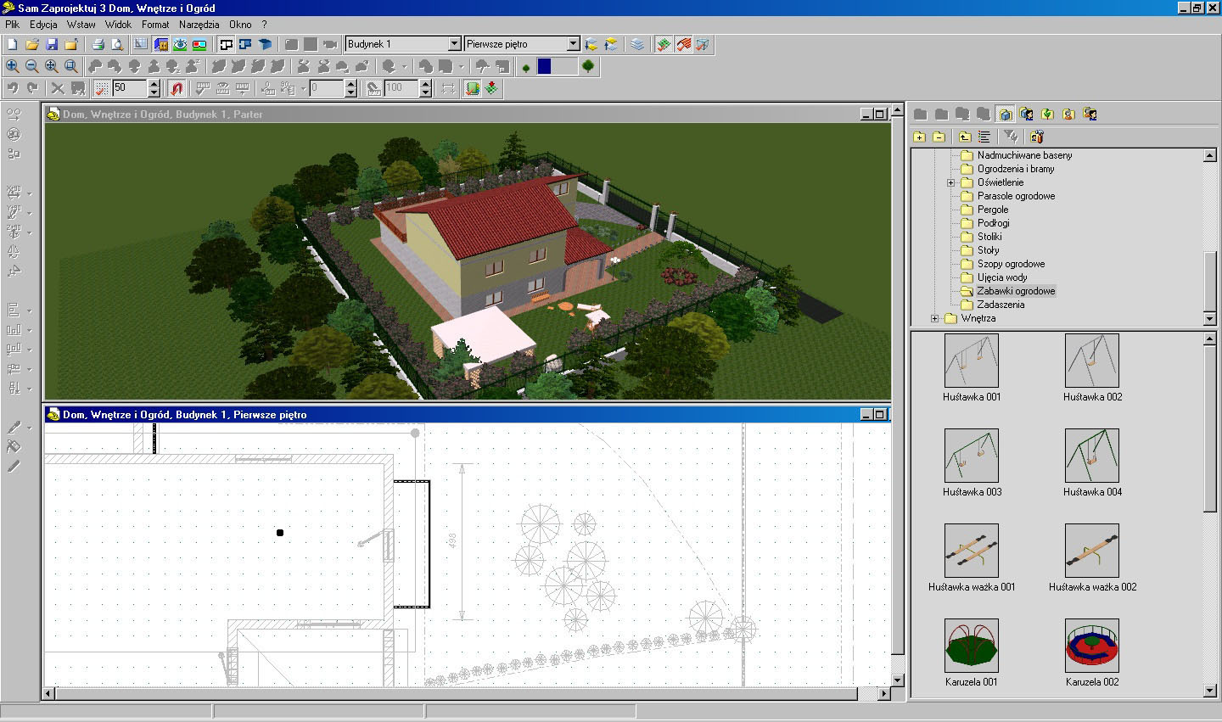Click the Print icon in toolbar
This screenshot has height=722, width=1222.
pyautogui.click(x=98, y=44)
